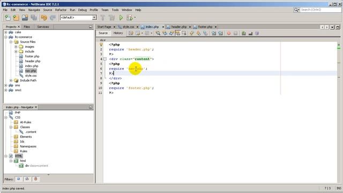Click the Next Bookmark icon
Image resolution: width=343 pixels, height=193 pixels.
click(199, 33)
